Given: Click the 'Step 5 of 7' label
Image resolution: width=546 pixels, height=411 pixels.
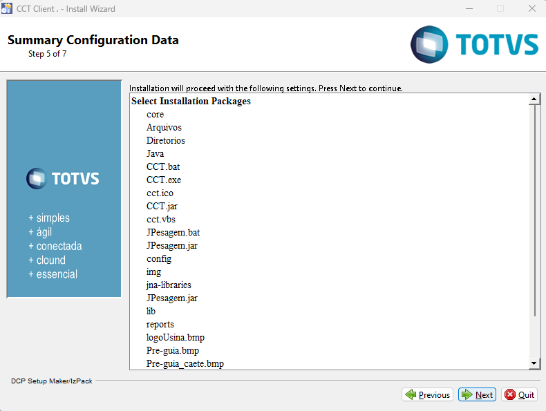Looking at the screenshot, I should coord(48,54).
